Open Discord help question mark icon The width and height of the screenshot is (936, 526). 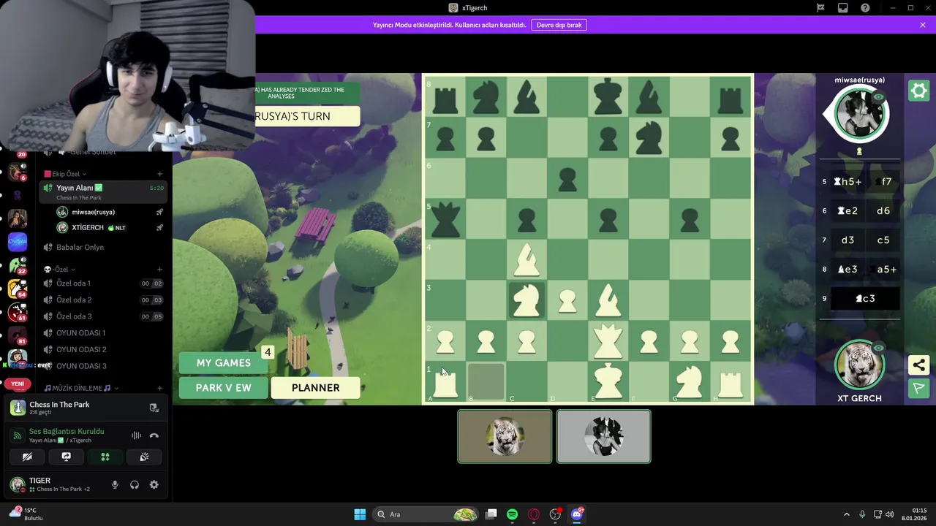(865, 8)
